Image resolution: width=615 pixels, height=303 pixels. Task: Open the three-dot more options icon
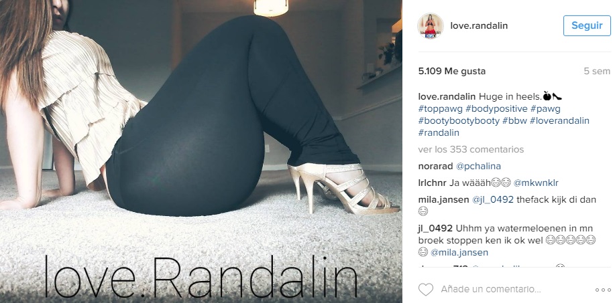603,290
